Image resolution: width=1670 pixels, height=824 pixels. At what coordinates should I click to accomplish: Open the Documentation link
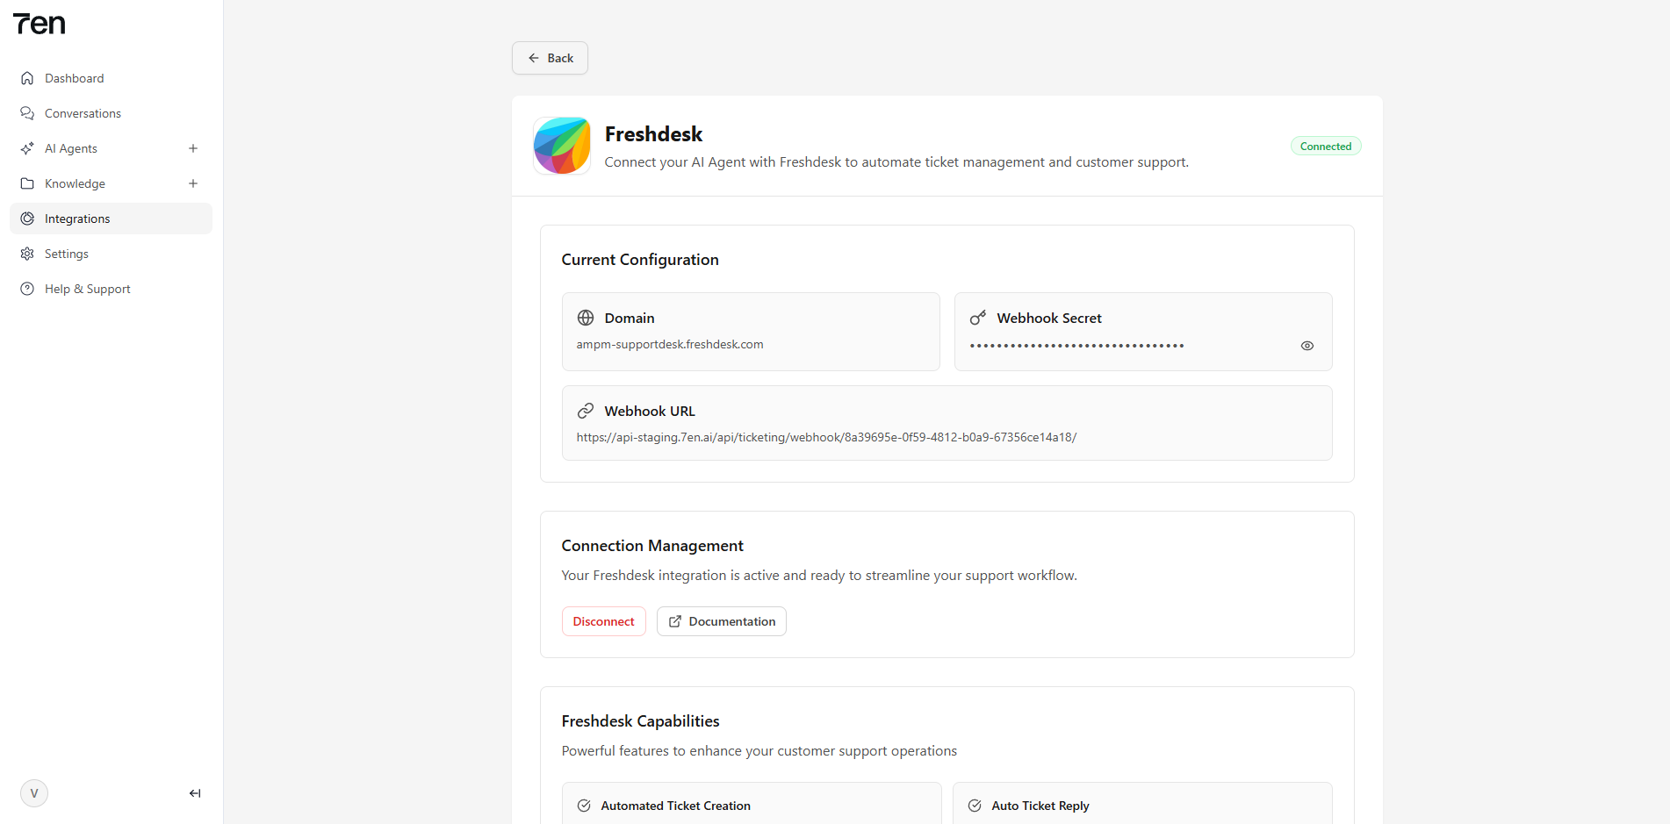pyautogui.click(x=722, y=621)
